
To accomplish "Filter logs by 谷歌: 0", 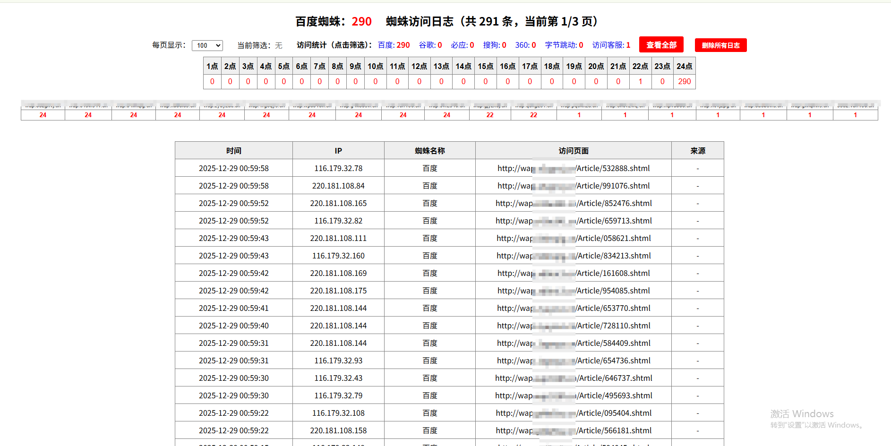I will point(430,45).
